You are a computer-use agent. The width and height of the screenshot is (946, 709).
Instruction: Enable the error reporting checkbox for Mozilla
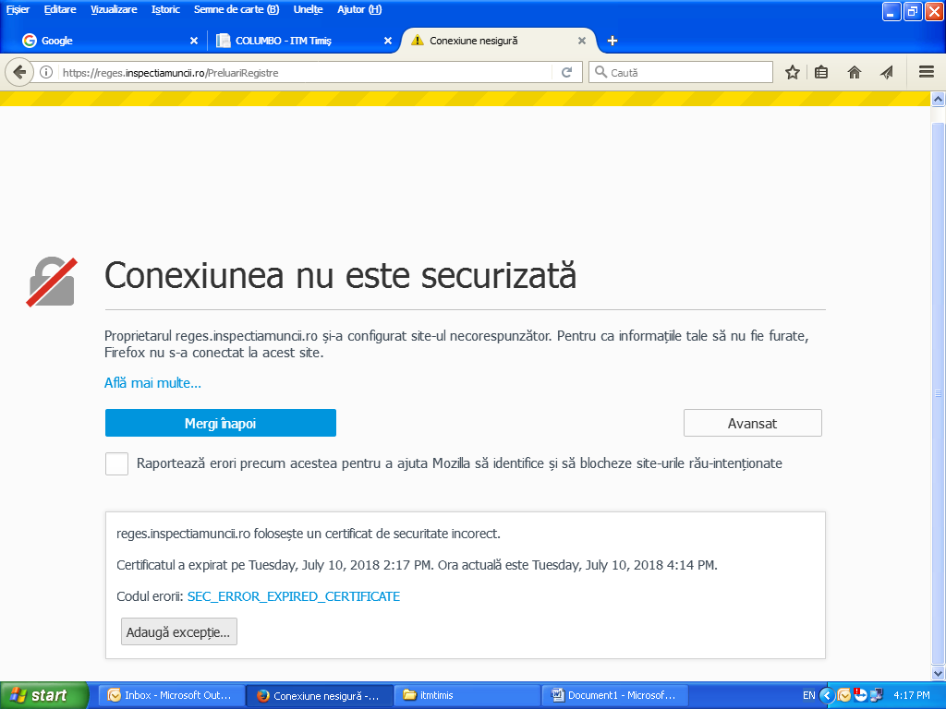click(116, 463)
